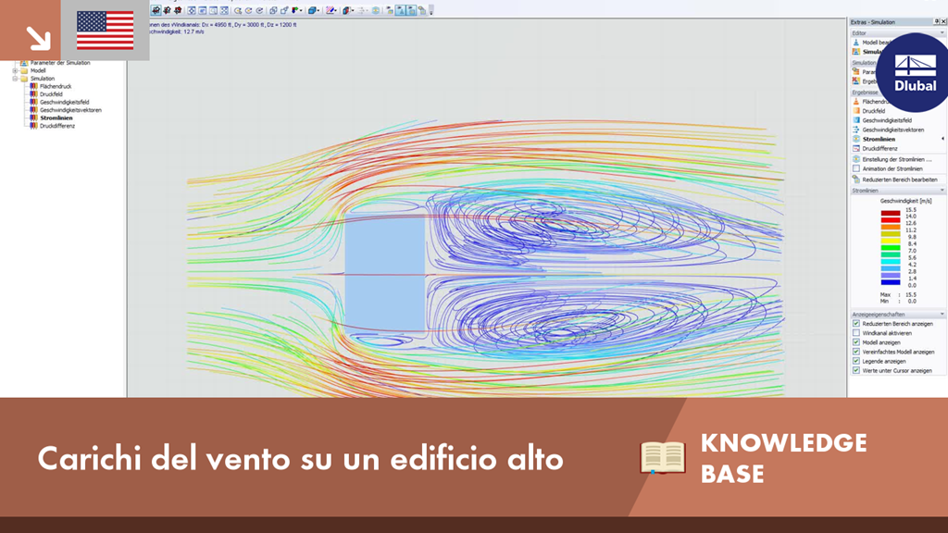Uncheck Vereinfachtes Modell anzeigen
Screen dimensions: 948x533
point(855,351)
